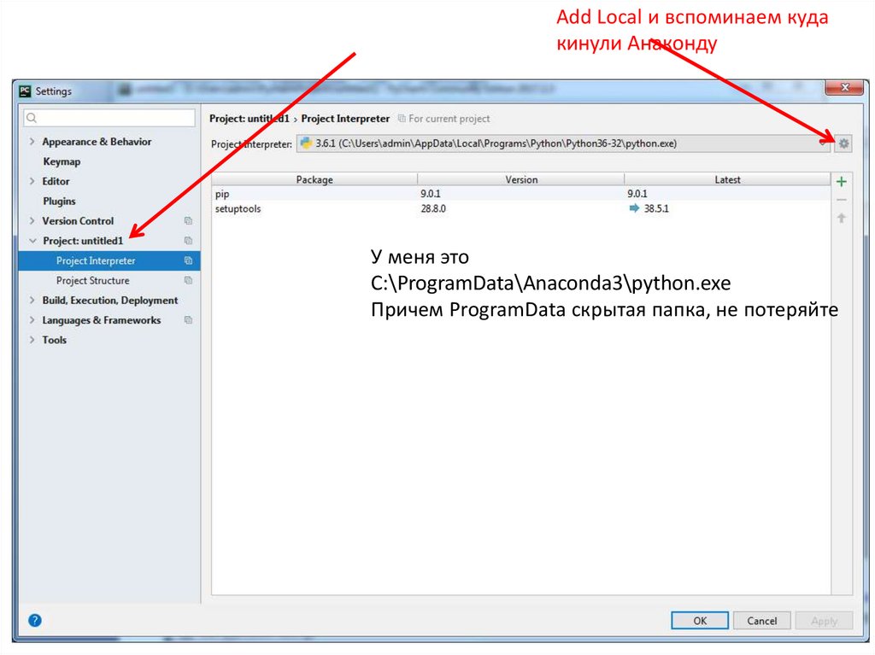This screenshot has height=655, width=875.
Task: Select Plugins in the settings tree
Action: [59, 202]
